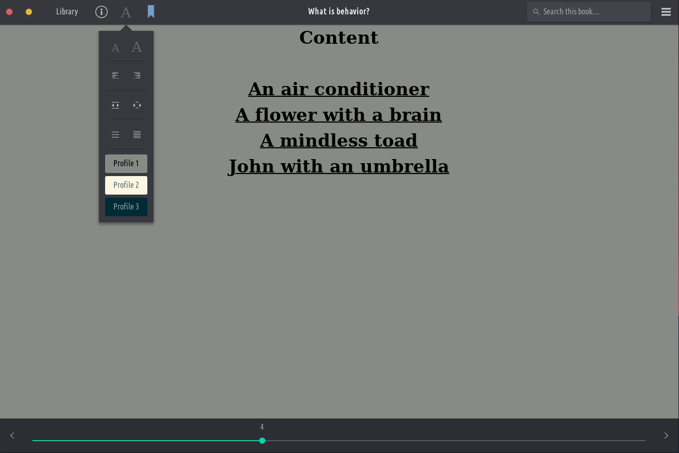Go back to Library
Screen dimensions: 679x453
pos(67,12)
